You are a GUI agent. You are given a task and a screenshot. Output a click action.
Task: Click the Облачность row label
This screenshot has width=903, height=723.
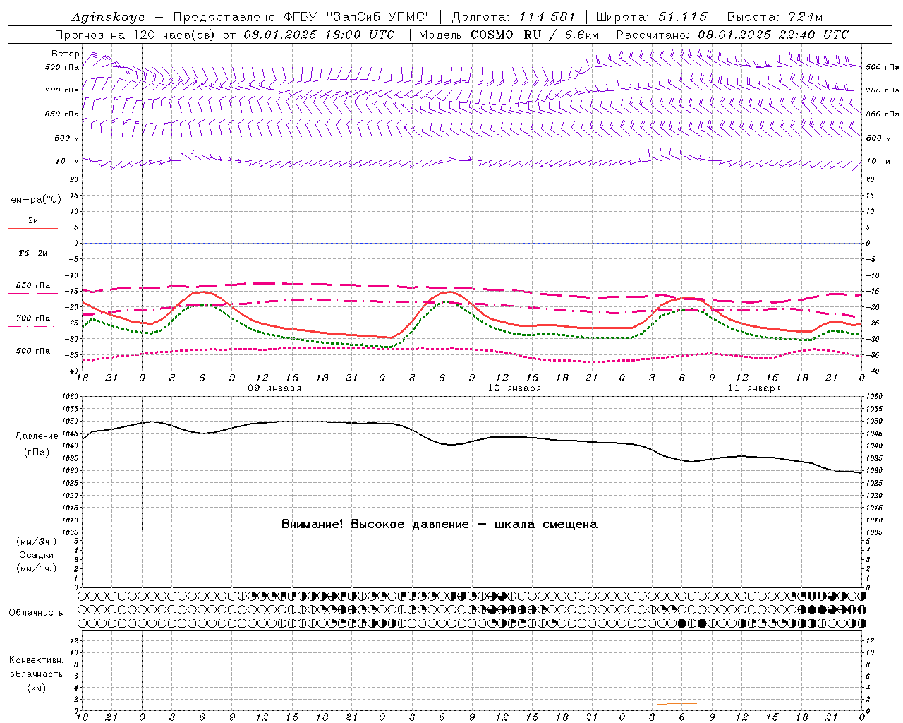coord(36,612)
